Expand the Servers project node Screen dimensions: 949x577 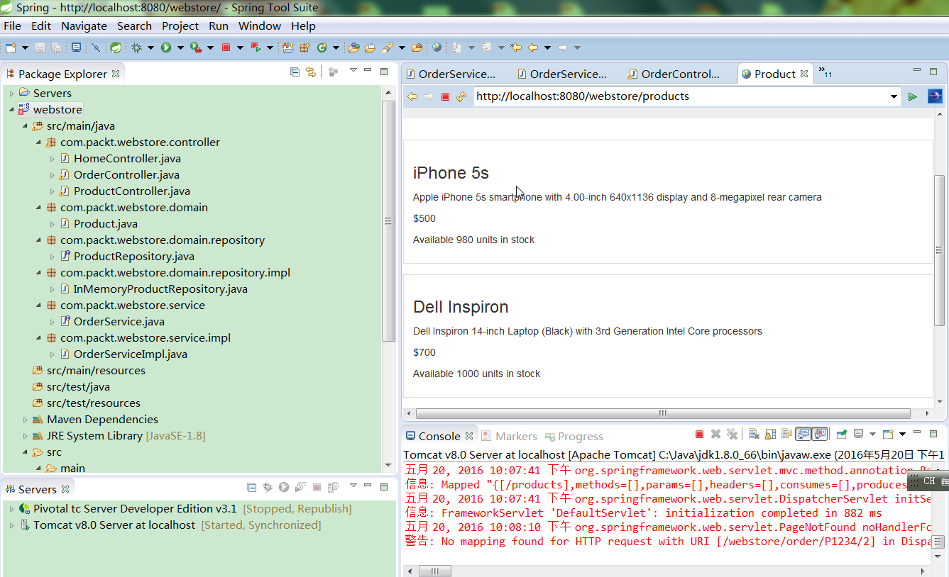click(11, 94)
